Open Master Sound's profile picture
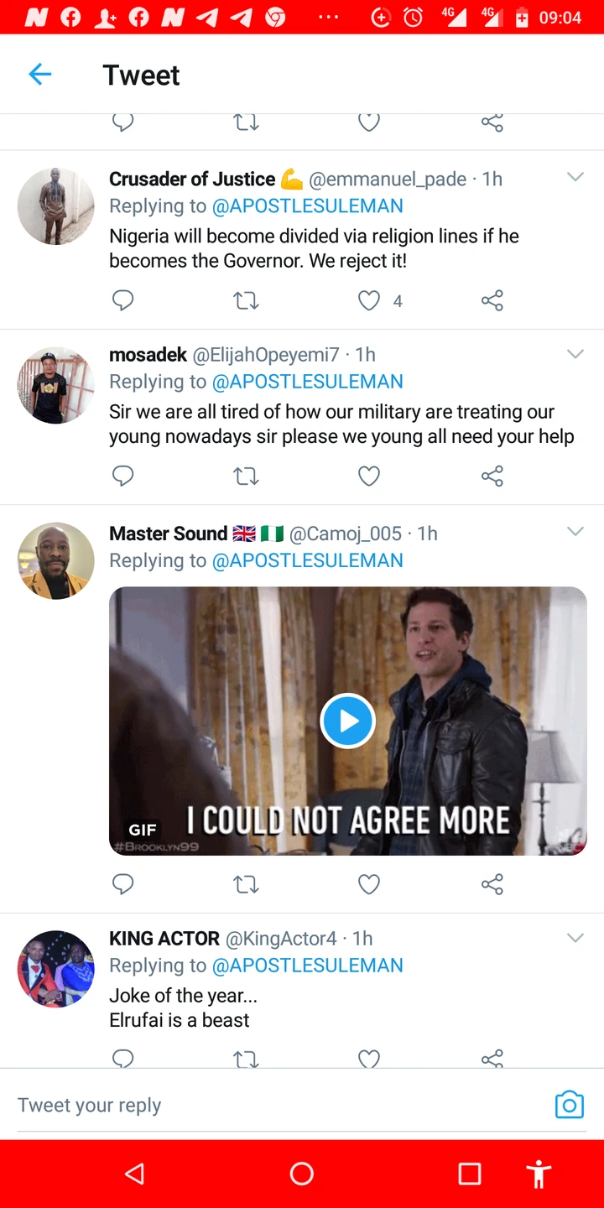 click(x=56, y=560)
